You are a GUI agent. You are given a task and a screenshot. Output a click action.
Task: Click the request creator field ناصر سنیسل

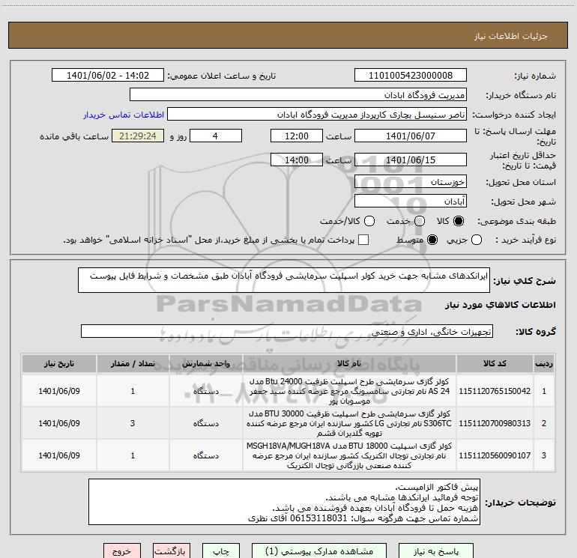[x=317, y=114]
